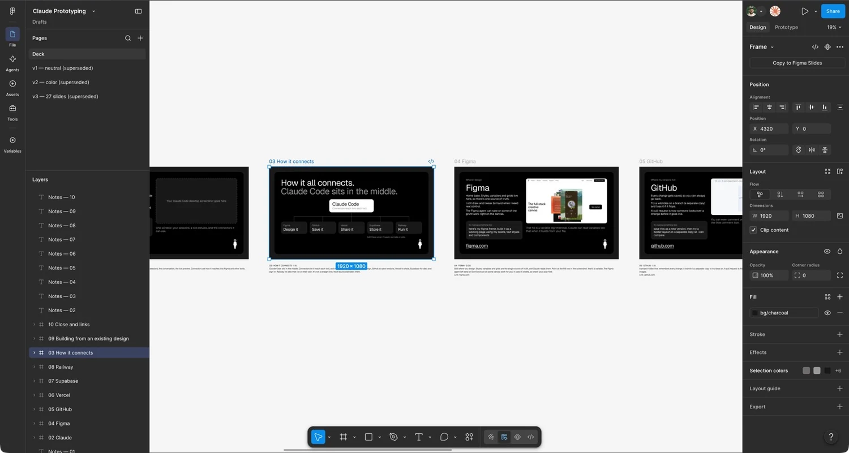The height and width of the screenshot is (453, 849).
Task: Toggle resize to fit icon in Layout
Action: coord(827,171)
